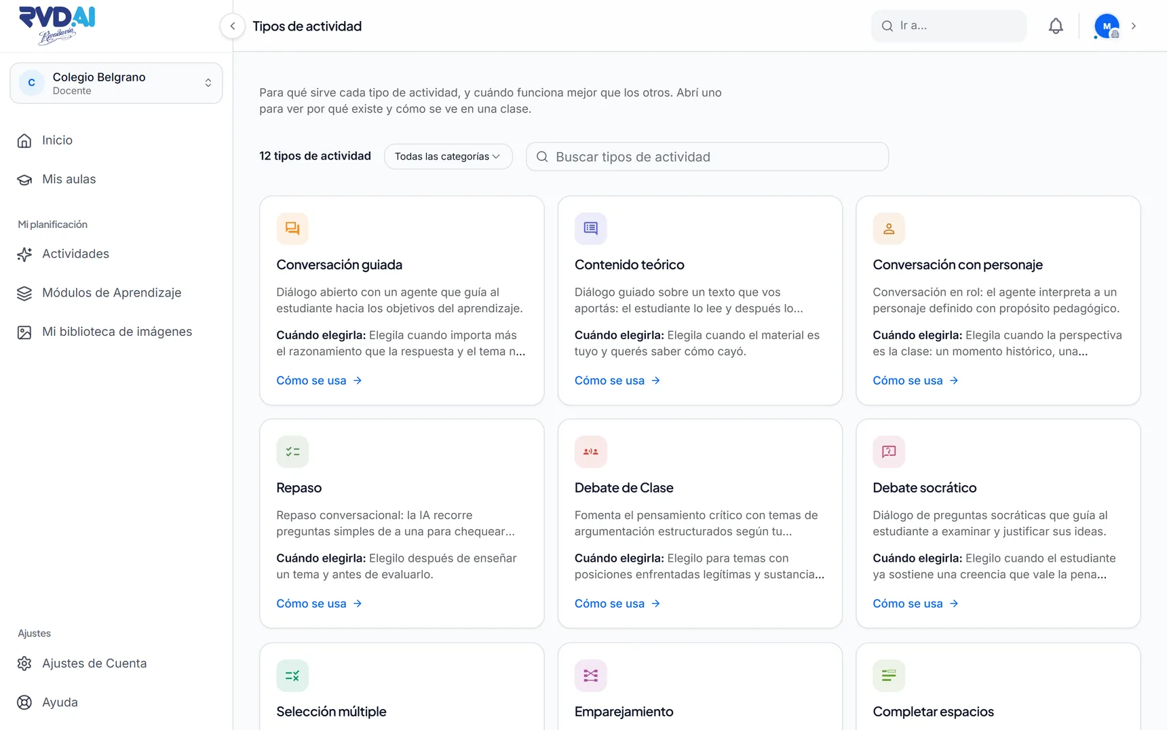Screen dimensions: 1167x730
Task: Click the Tipos de actividad page heading
Action: coord(307,26)
